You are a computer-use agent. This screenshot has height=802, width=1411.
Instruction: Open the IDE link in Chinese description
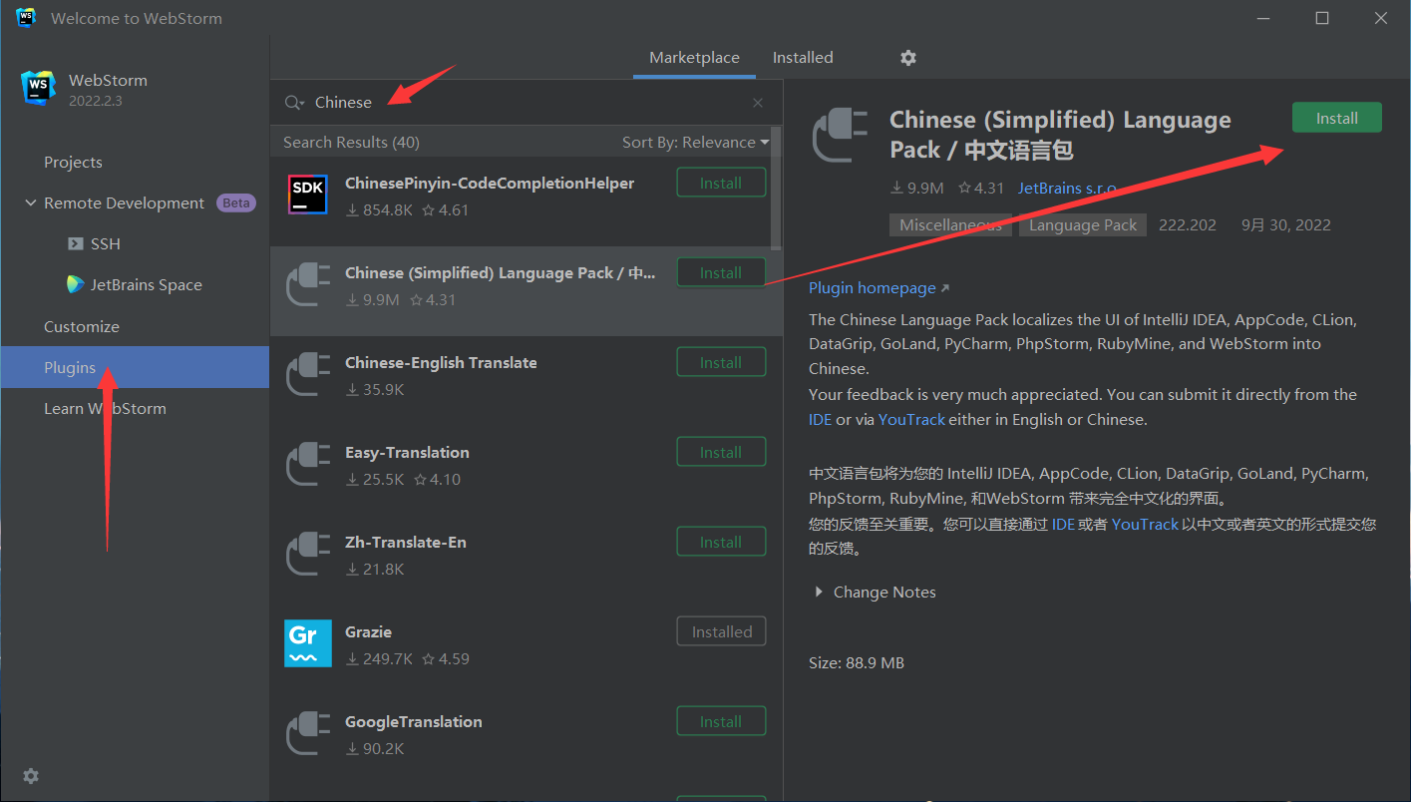pyautogui.click(x=1063, y=524)
